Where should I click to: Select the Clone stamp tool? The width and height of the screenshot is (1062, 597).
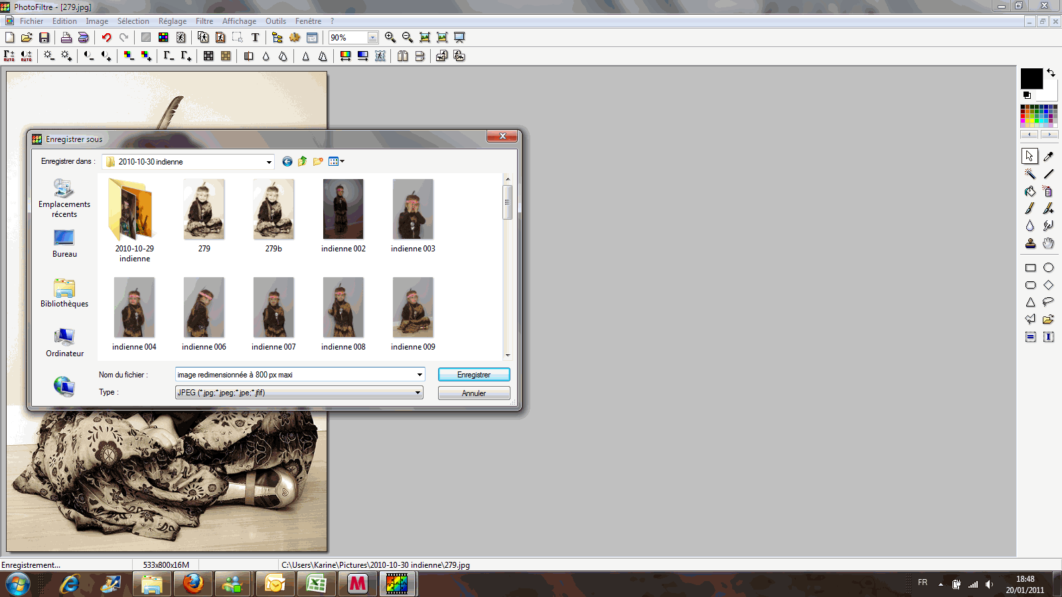point(1030,243)
